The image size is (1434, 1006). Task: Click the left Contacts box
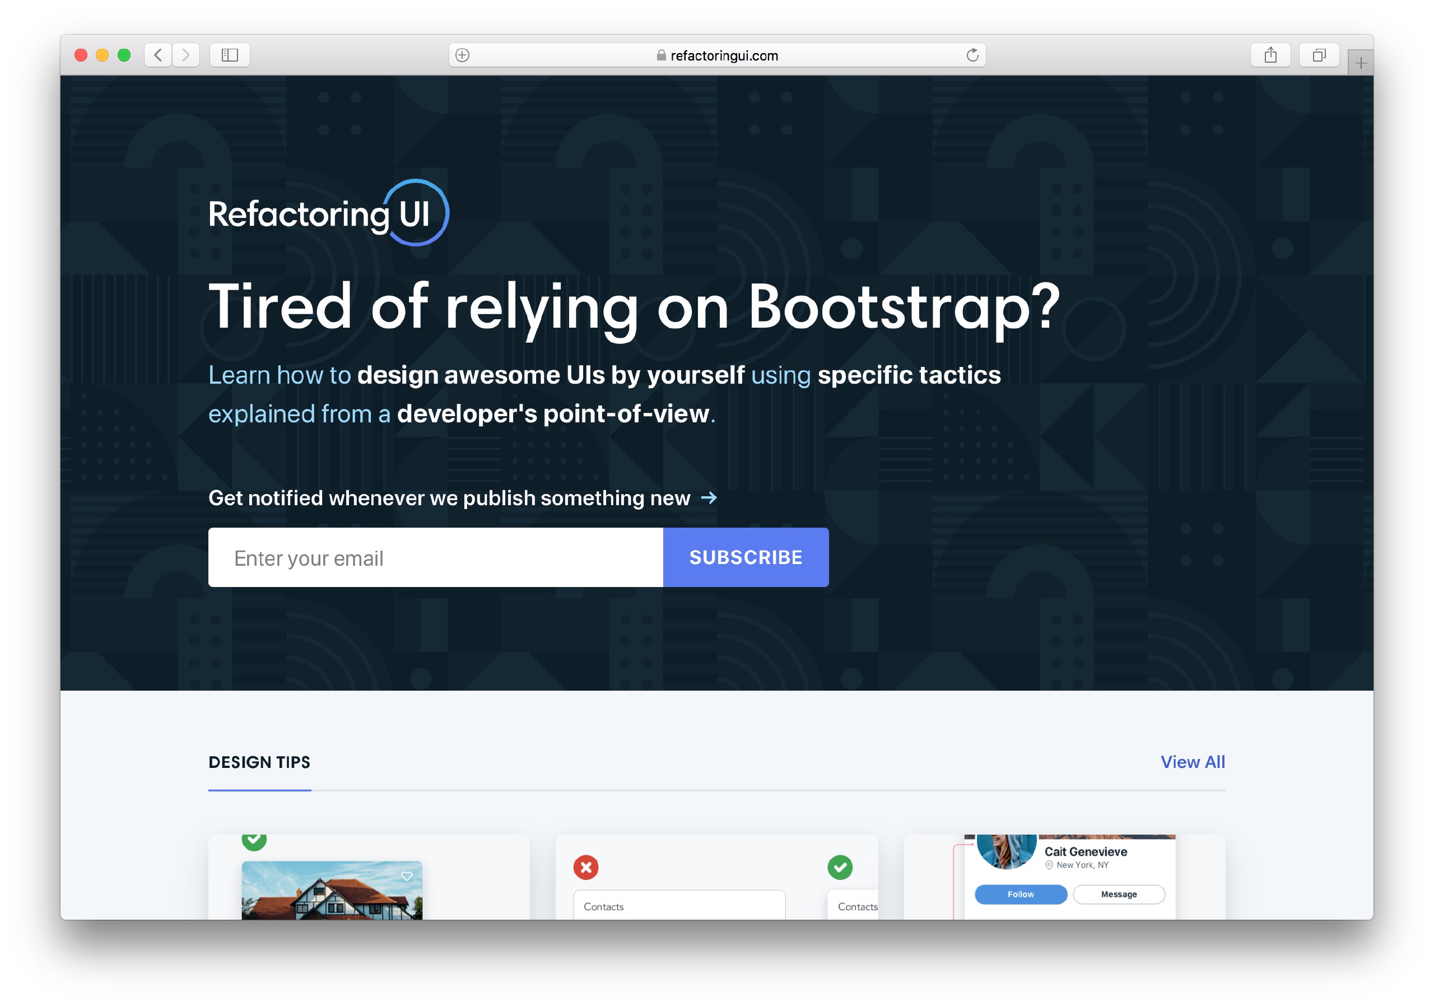click(679, 905)
